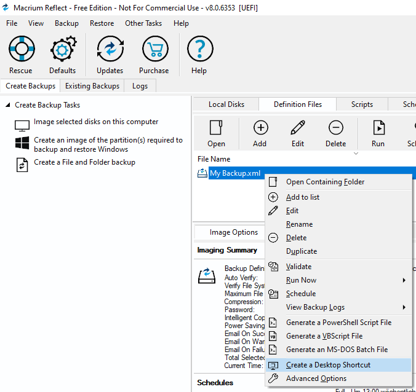Click Create a File and Folder backup
416x392 pixels.
[x=84, y=163]
